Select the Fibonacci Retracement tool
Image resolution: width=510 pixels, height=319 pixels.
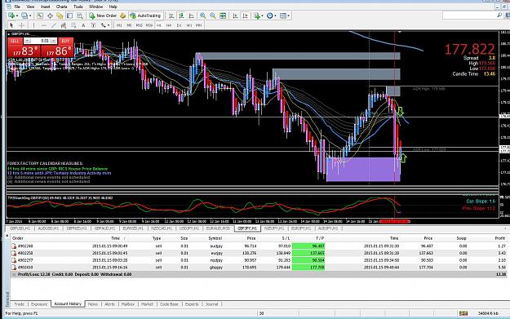coord(73,25)
